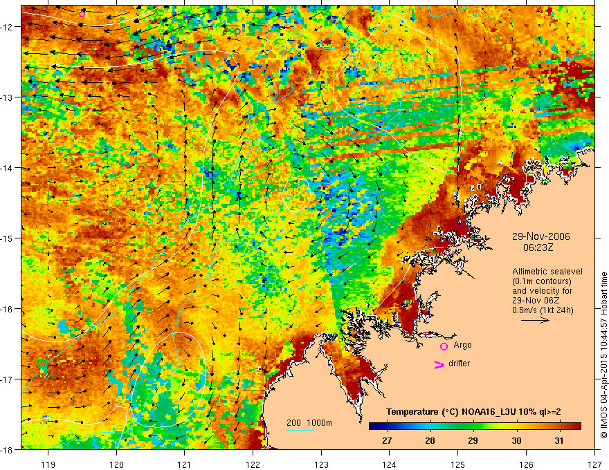Click the colorbar value 31
Image resolution: width=609 pixels, height=470 pixels.
pos(559,440)
